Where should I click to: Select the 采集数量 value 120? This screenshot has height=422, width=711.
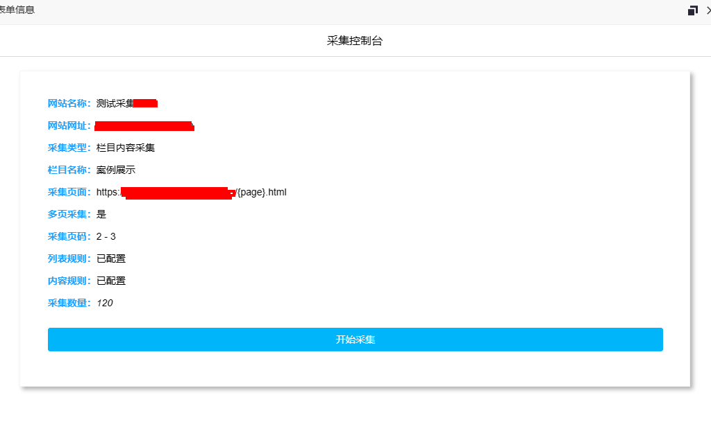tap(106, 303)
